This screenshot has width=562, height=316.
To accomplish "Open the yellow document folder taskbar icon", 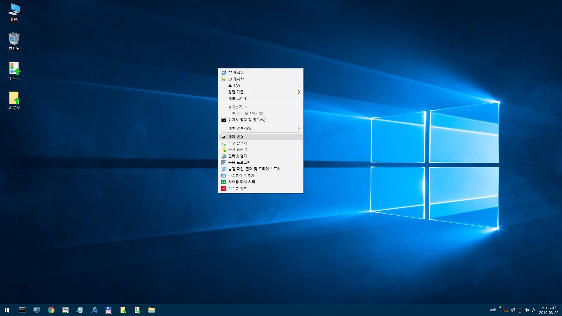I will click(123, 310).
